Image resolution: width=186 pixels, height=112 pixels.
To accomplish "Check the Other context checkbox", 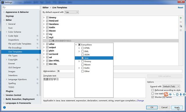I will tap(83, 71).
